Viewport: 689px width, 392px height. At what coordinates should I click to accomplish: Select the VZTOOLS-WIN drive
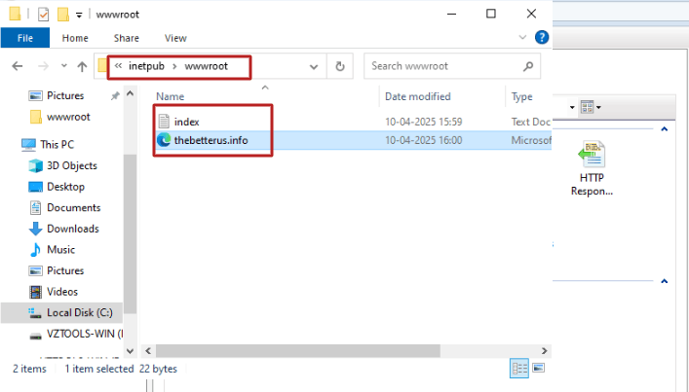tap(85, 334)
